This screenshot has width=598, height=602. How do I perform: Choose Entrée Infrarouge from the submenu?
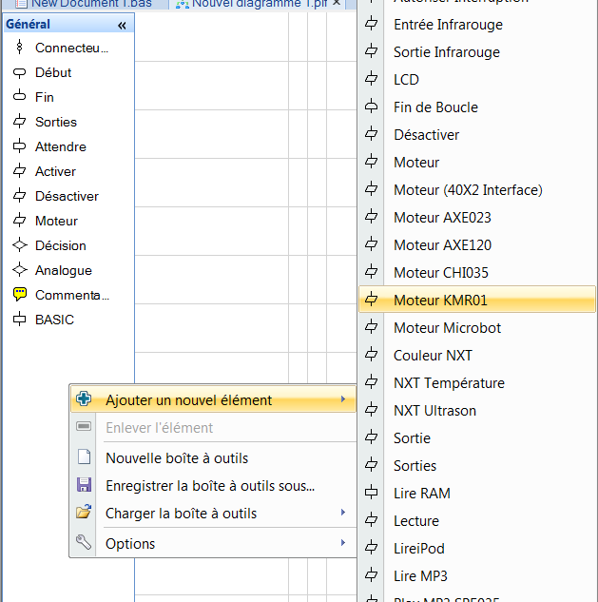[448, 25]
